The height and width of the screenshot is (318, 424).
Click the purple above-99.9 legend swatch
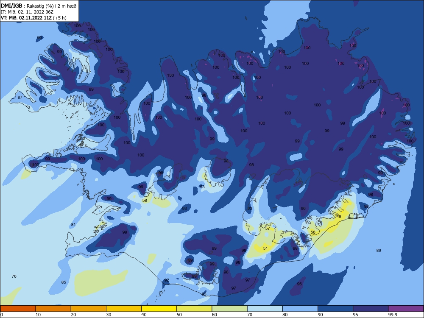click(x=406, y=309)
